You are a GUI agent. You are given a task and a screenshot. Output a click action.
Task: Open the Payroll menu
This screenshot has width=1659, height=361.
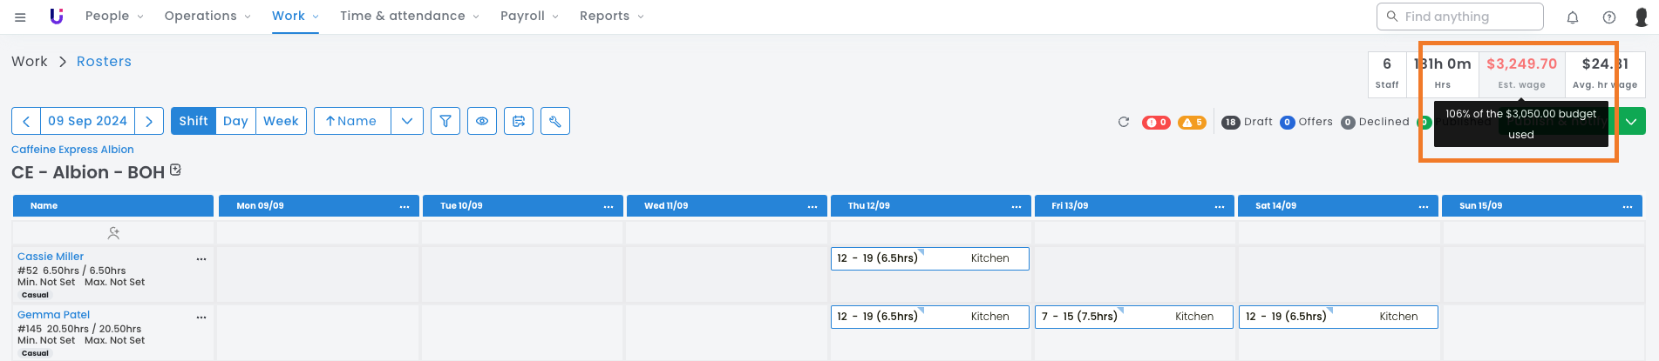[x=529, y=17]
